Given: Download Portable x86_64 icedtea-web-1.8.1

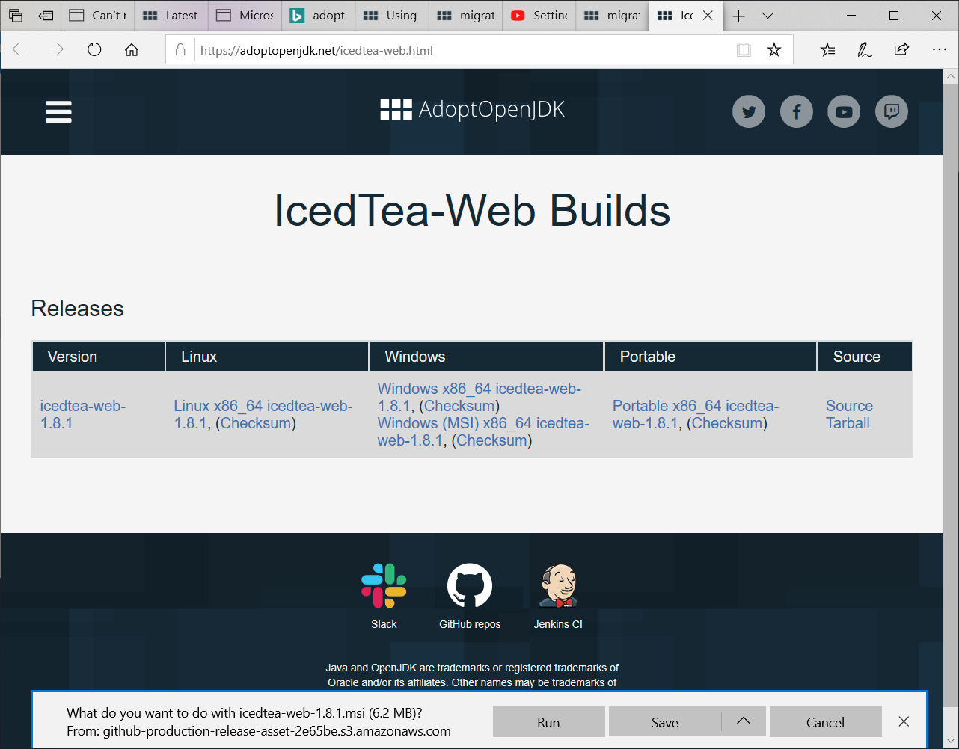Looking at the screenshot, I should point(696,414).
